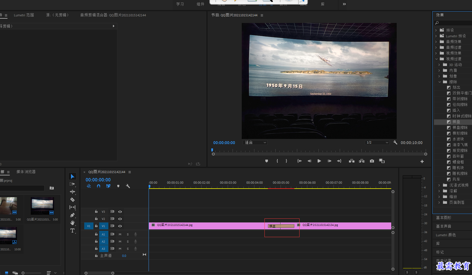Click the timeline horizontal zoom scrollbar
The width and height of the screenshot is (472, 275).
pyautogui.click(x=99, y=273)
